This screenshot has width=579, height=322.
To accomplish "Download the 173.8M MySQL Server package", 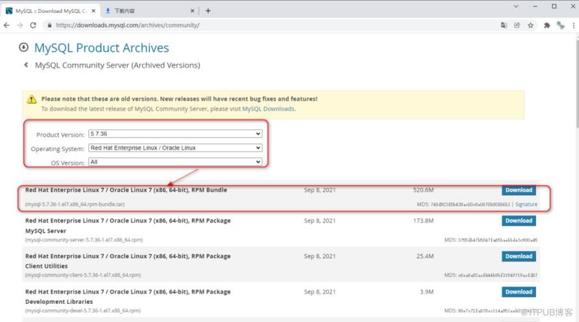I will pos(518,221).
